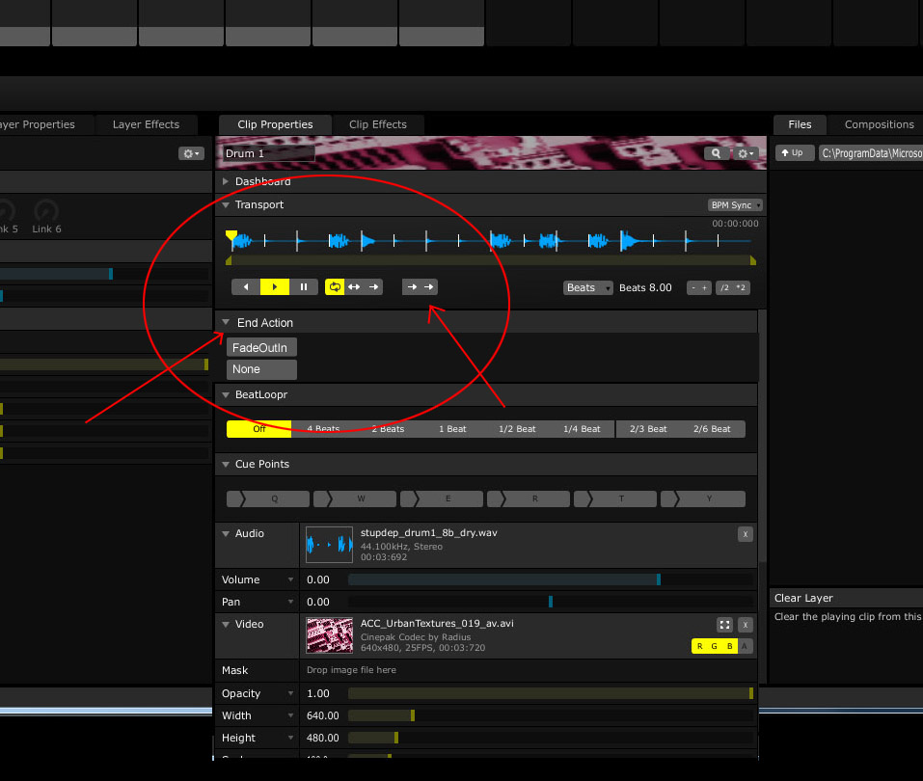Viewport: 923px width, 781px height.
Task: Open the BPM Sync dropdown
Action: pyautogui.click(x=735, y=204)
